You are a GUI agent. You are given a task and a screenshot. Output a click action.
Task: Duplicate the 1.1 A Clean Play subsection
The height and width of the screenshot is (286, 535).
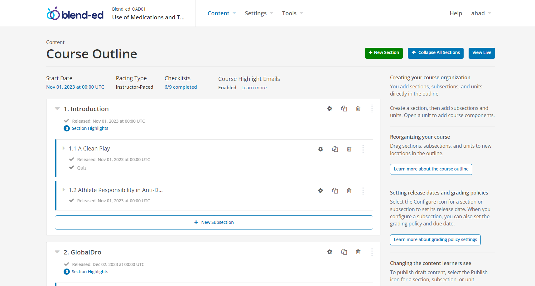[335, 149]
